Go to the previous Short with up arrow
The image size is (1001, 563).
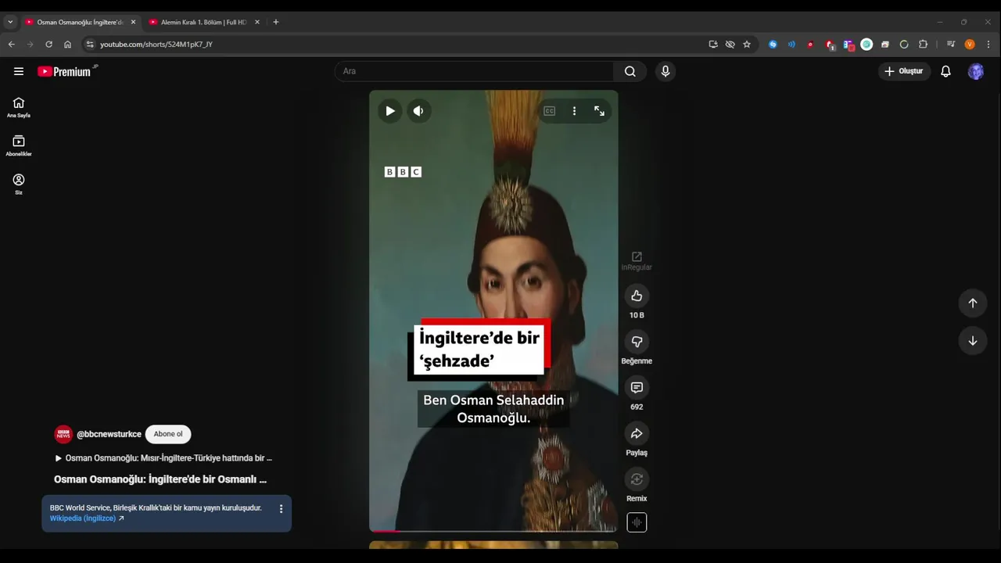pyautogui.click(x=973, y=303)
